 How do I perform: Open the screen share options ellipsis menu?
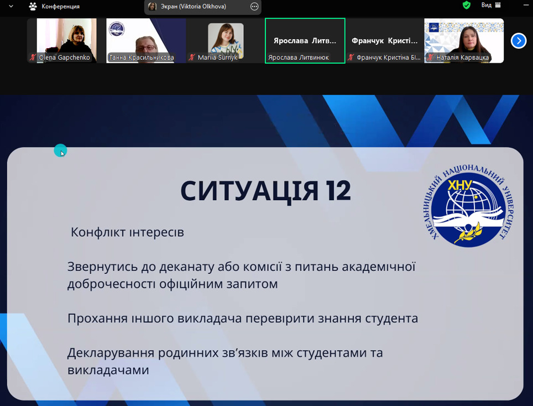pyautogui.click(x=254, y=7)
